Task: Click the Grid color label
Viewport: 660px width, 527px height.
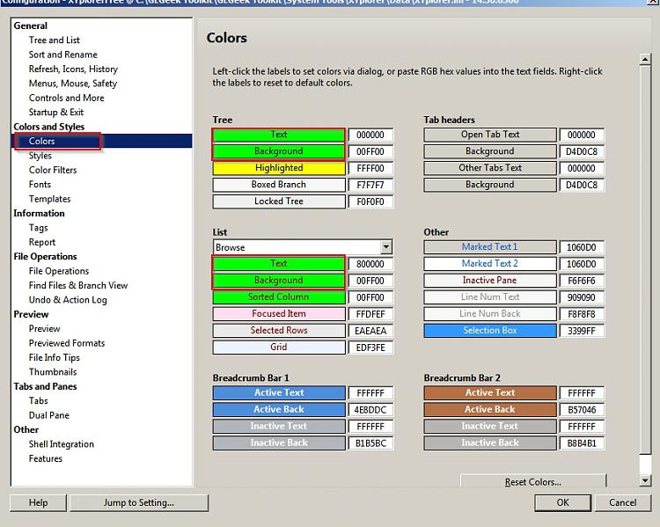Action: click(x=279, y=348)
